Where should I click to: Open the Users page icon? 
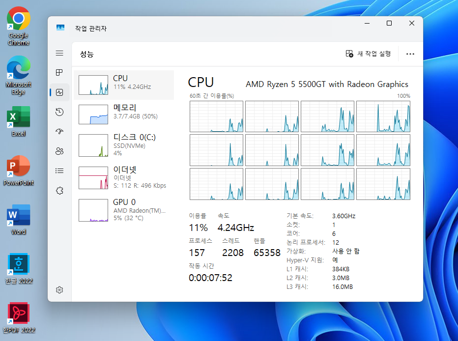pyautogui.click(x=59, y=151)
